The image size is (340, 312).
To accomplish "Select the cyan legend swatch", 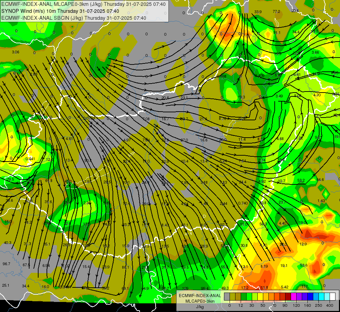I will click(x=321, y=296).
